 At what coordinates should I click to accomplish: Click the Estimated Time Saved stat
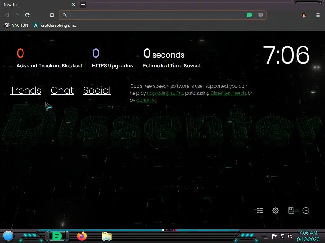pyautogui.click(x=171, y=58)
